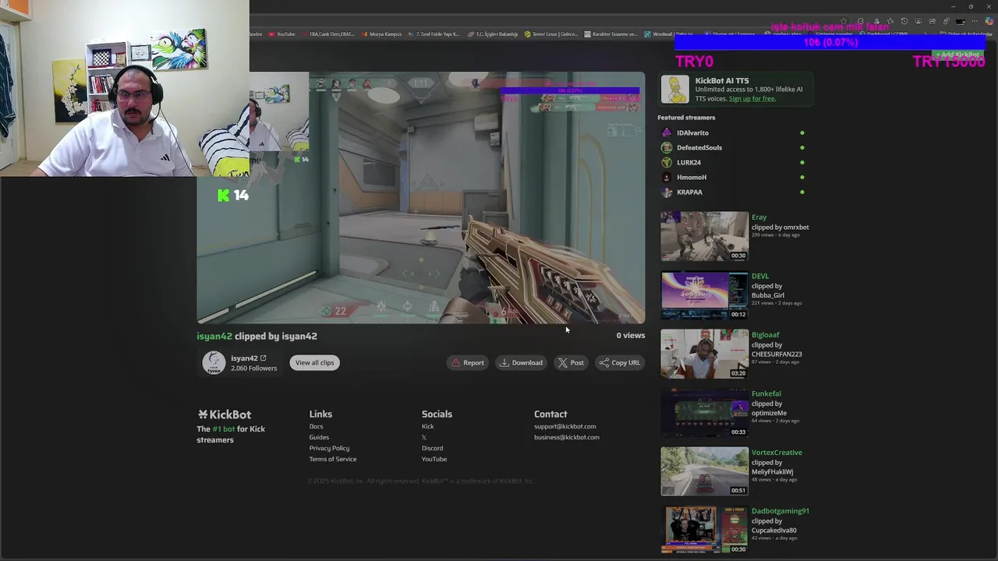Open Docs link in footer
This screenshot has height=561, width=998.
pyautogui.click(x=316, y=426)
